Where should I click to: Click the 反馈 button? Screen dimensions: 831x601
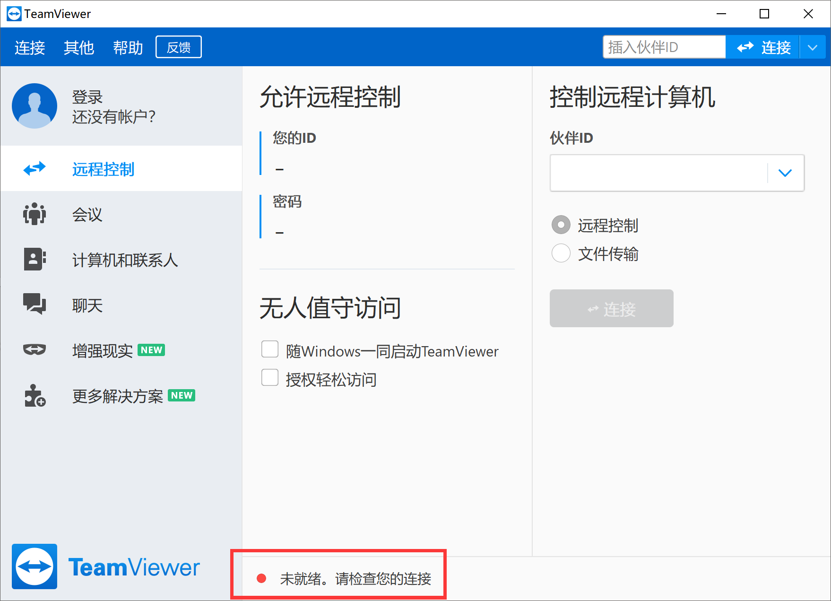point(178,47)
